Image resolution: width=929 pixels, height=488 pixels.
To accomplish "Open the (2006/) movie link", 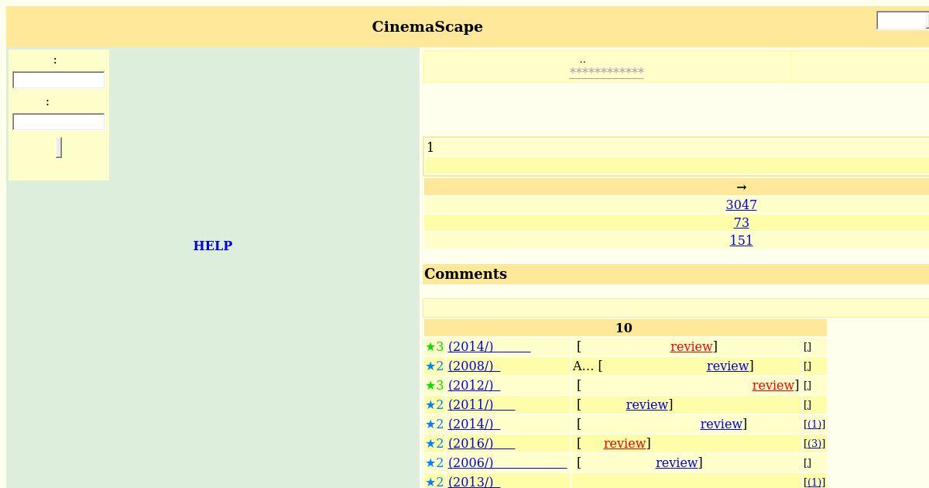I will coord(507,462).
